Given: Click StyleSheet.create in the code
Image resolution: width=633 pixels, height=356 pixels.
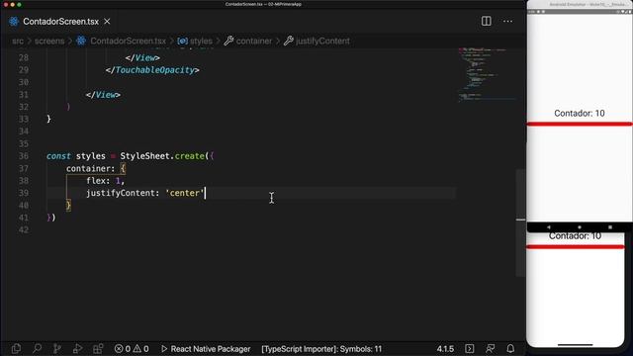Looking at the screenshot, I should tap(163, 156).
